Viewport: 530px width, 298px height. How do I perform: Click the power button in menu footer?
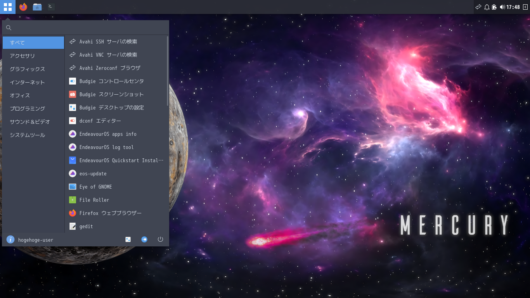click(160, 239)
